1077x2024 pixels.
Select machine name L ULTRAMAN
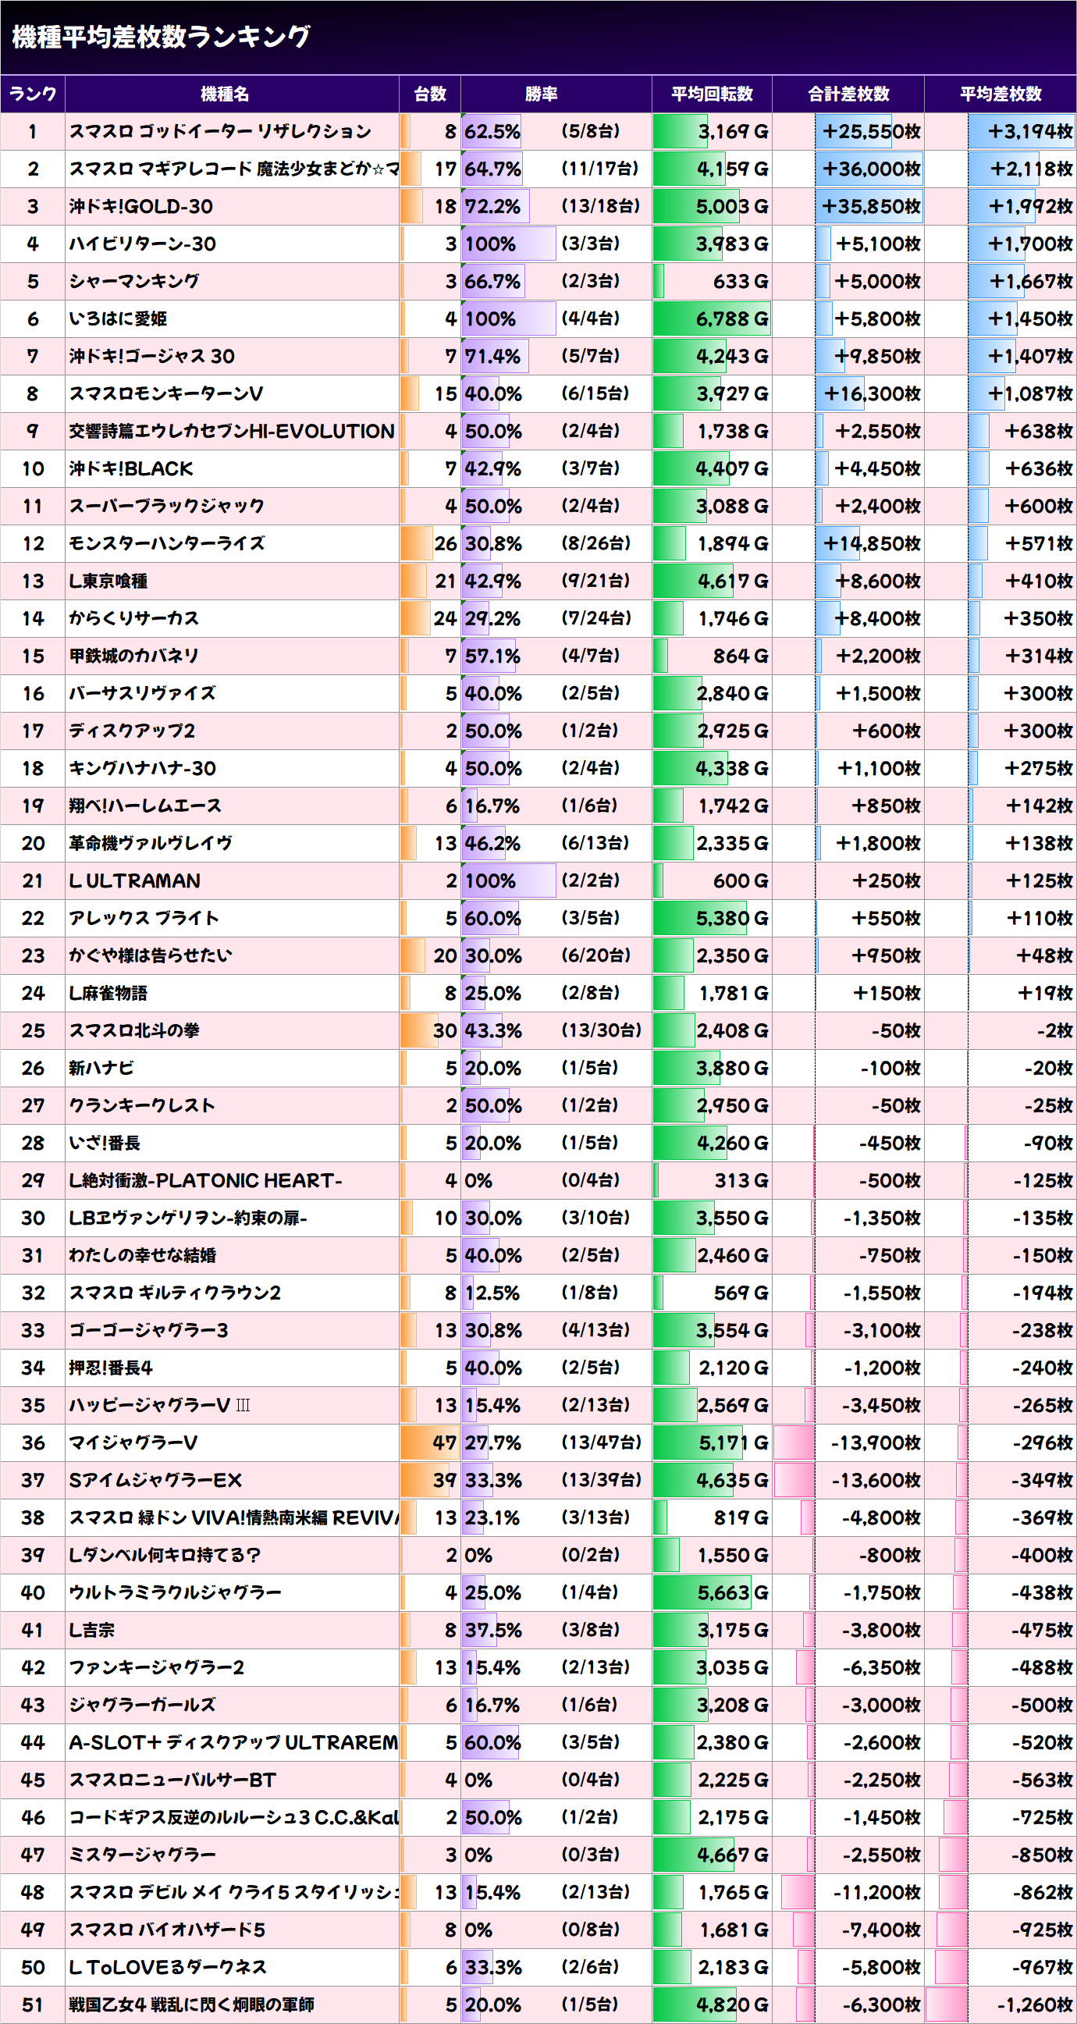click(x=134, y=880)
